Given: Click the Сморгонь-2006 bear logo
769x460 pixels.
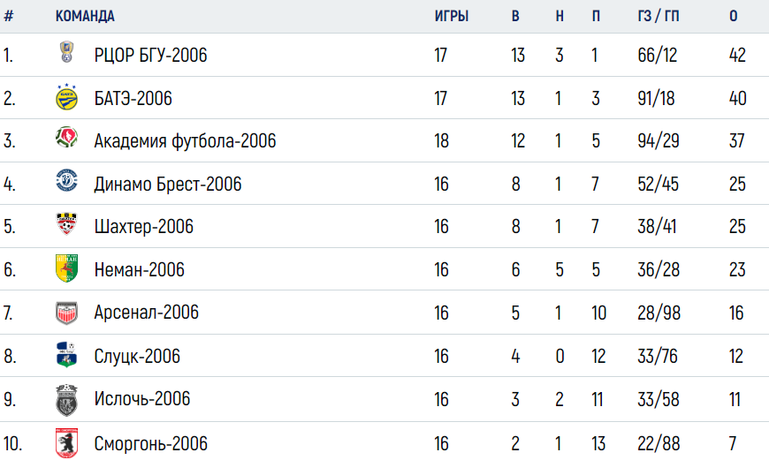Looking at the screenshot, I should point(66,443).
